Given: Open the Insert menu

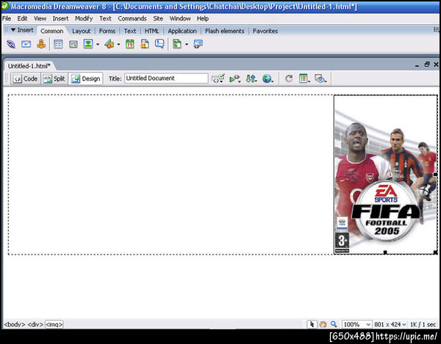Looking at the screenshot, I should tap(60, 18).
